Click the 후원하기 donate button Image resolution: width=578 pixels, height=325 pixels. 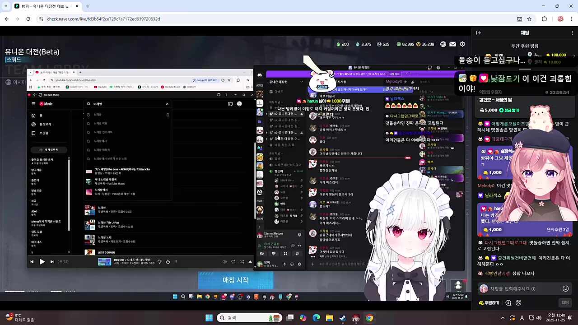(490, 303)
